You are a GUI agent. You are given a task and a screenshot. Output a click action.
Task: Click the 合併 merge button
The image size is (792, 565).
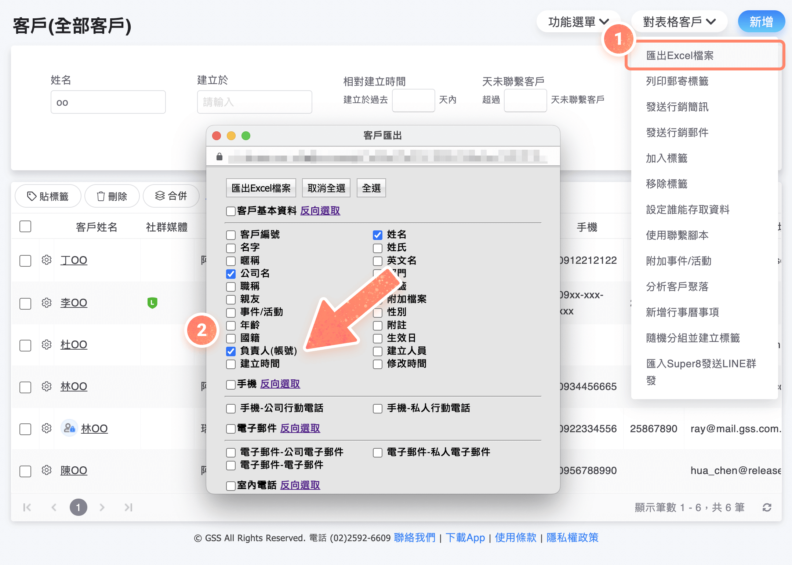tap(171, 196)
